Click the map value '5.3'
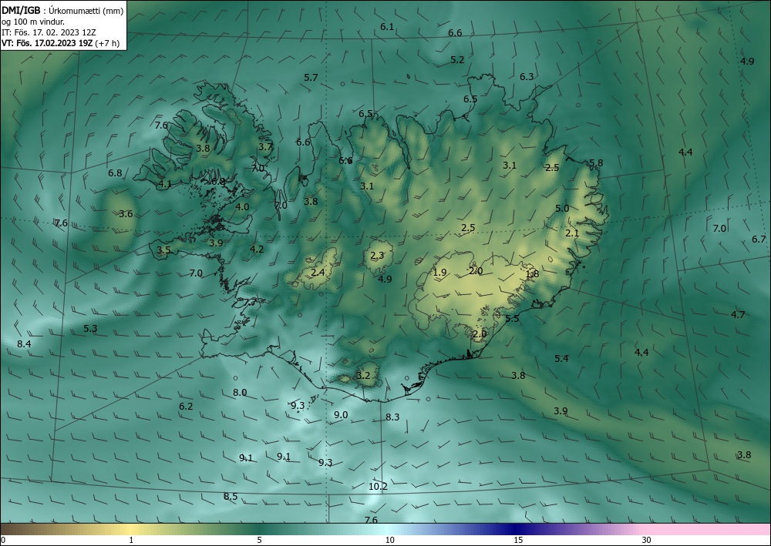 coord(90,329)
